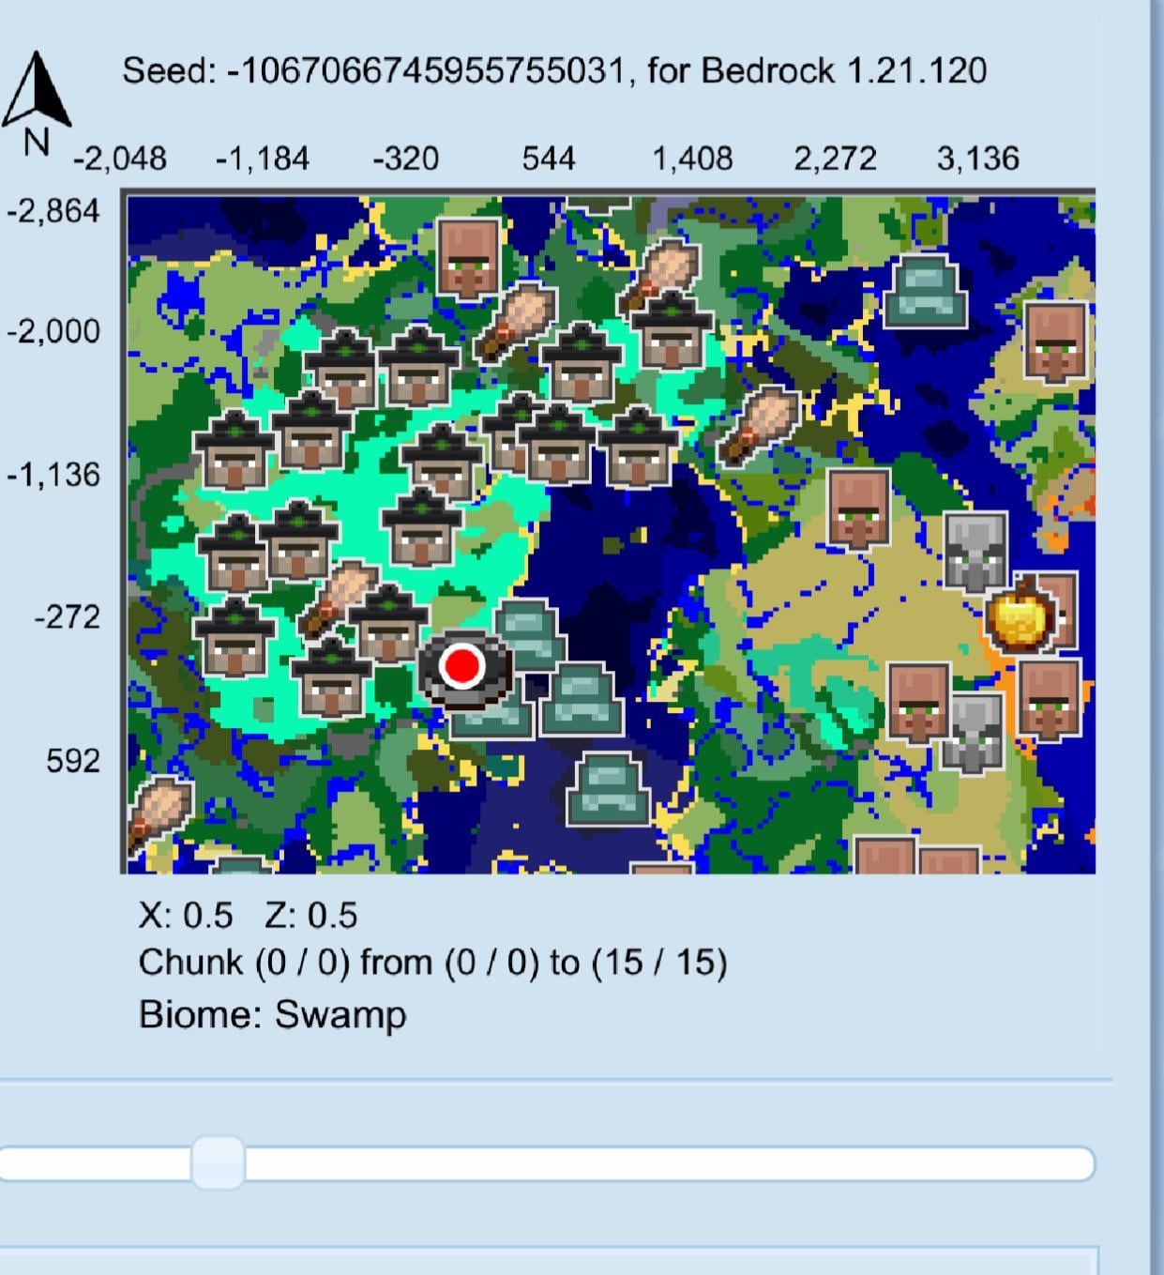1164x1275 pixels.
Task: Click the golden apple map icon
Action: 1020,617
